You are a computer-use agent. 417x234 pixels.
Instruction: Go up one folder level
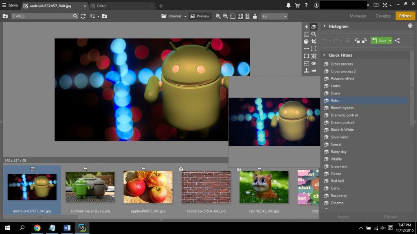point(5,16)
